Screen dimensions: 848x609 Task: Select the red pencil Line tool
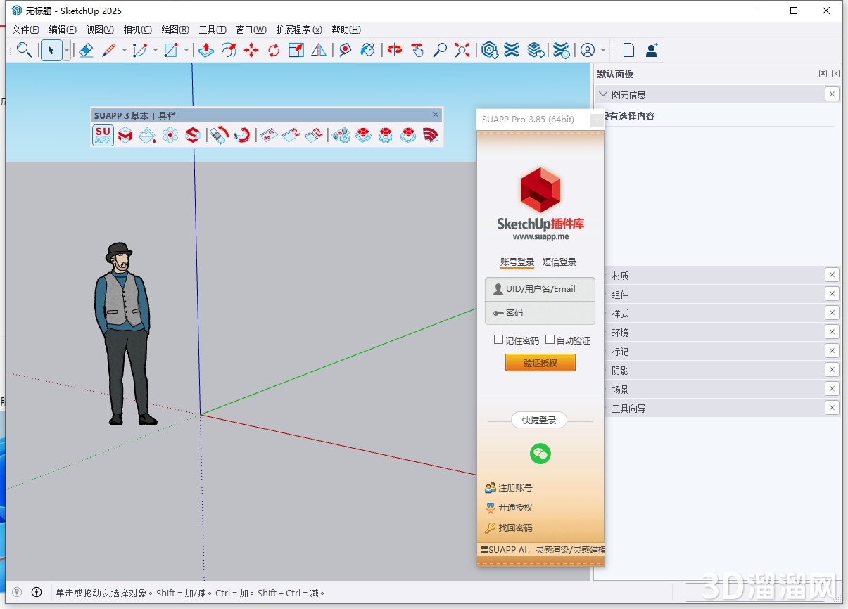[x=109, y=50]
